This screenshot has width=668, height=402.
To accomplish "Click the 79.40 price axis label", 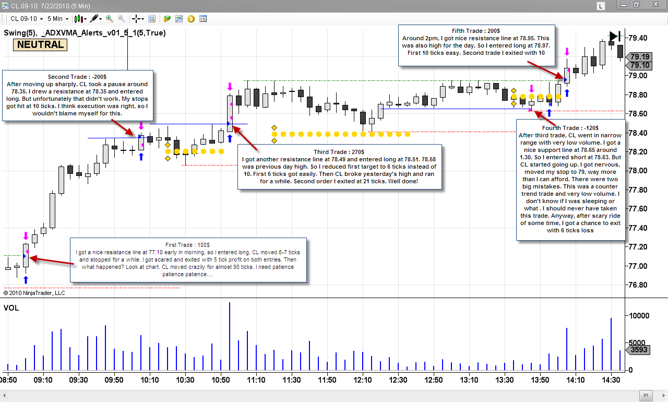I will point(638,38).
